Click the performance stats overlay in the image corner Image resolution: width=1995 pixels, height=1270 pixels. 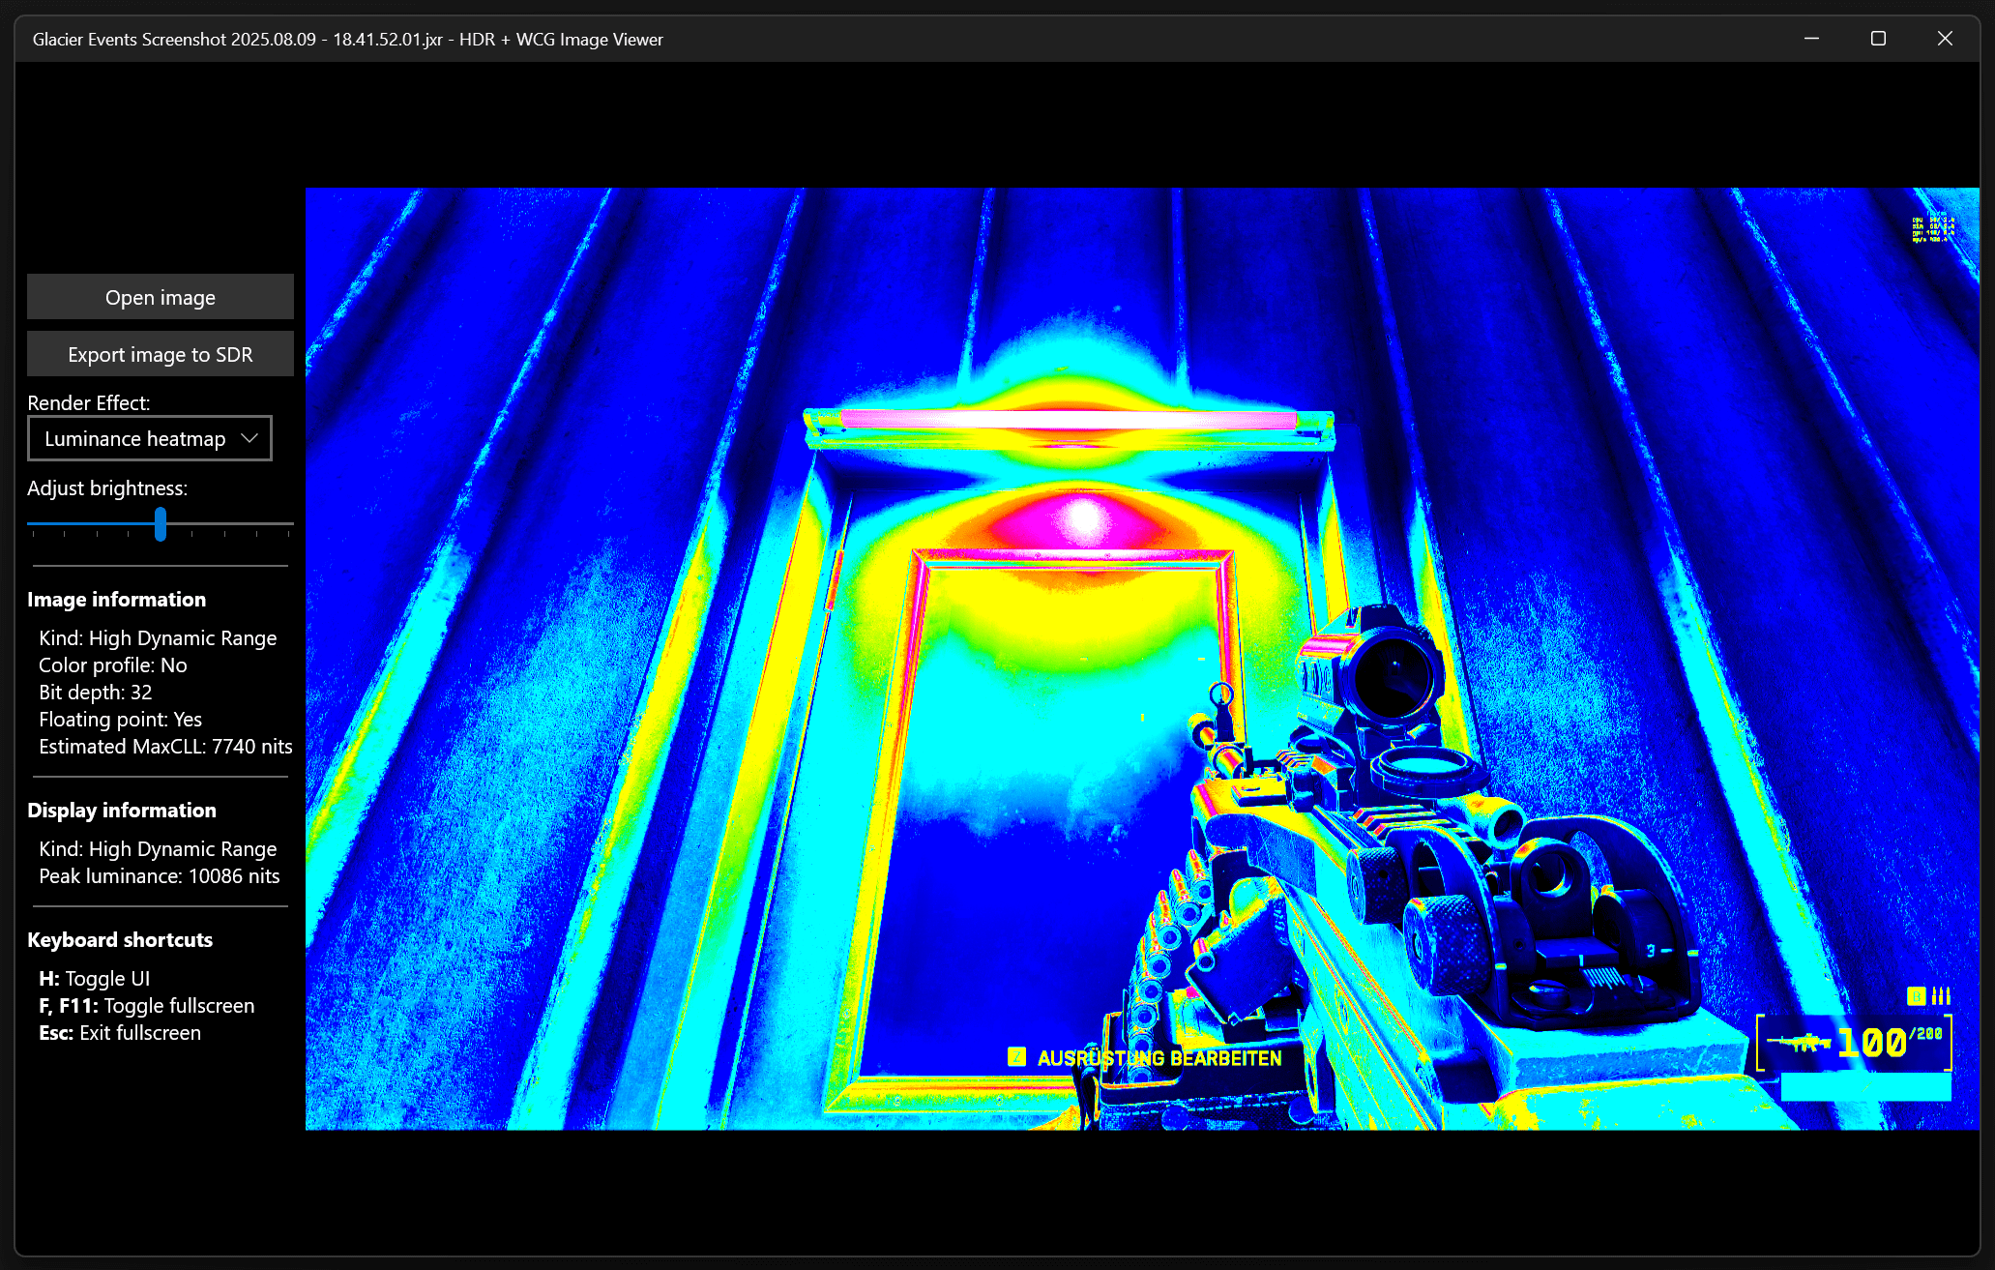pyautogui.click(x=1933, y=228)
